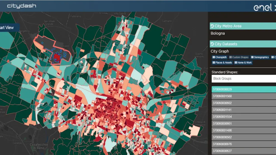Click the reset icon beside City Datasets
The image size is (276, 155).
click(212, 44)
